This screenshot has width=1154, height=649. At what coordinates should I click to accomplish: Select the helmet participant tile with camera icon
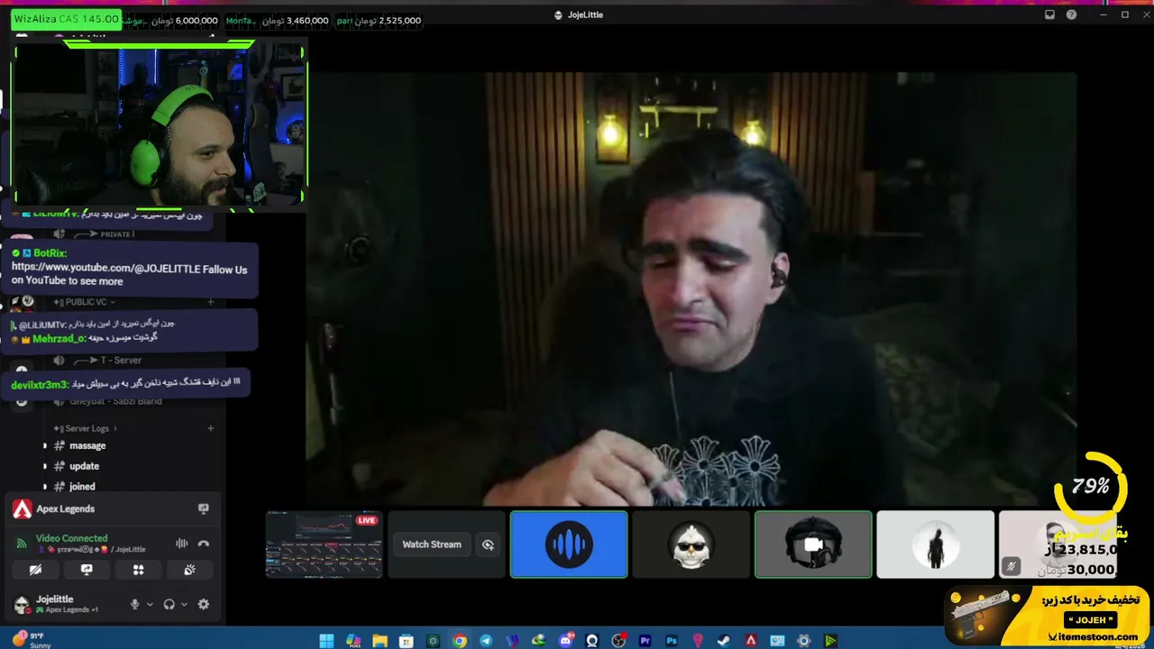pyautogui.click(x=813, y=544)
